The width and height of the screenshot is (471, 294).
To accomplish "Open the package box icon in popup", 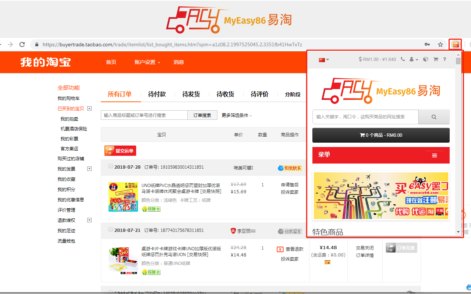I will pyautogui.click(x=426, y=59).
